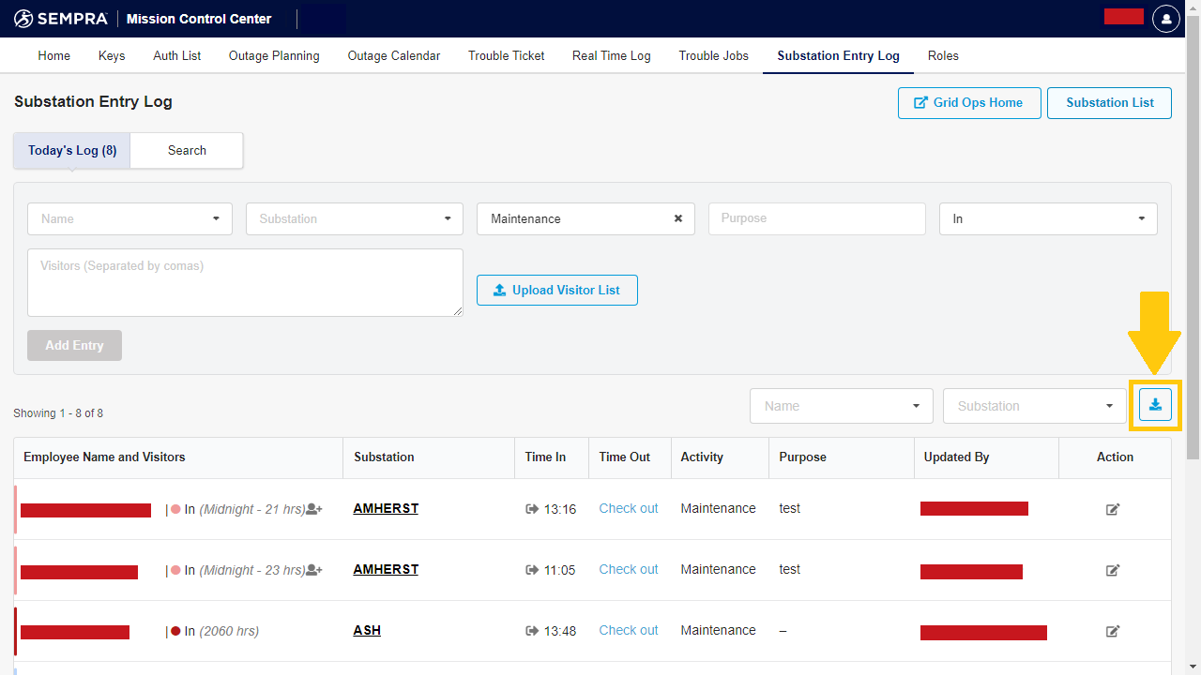Open the Outage Calendar menu item
The image size is (1201, 675).
point(393,55)
